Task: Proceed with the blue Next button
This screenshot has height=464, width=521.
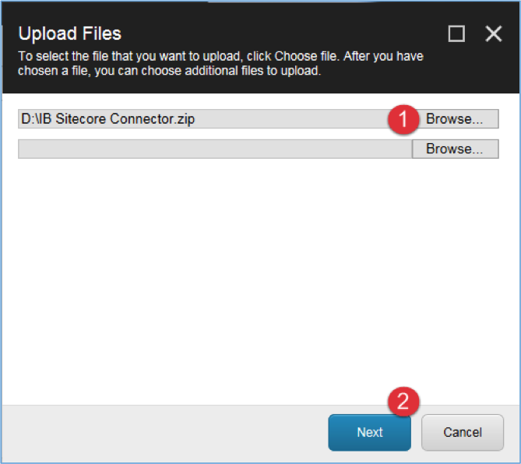Action: click(369, 432)
